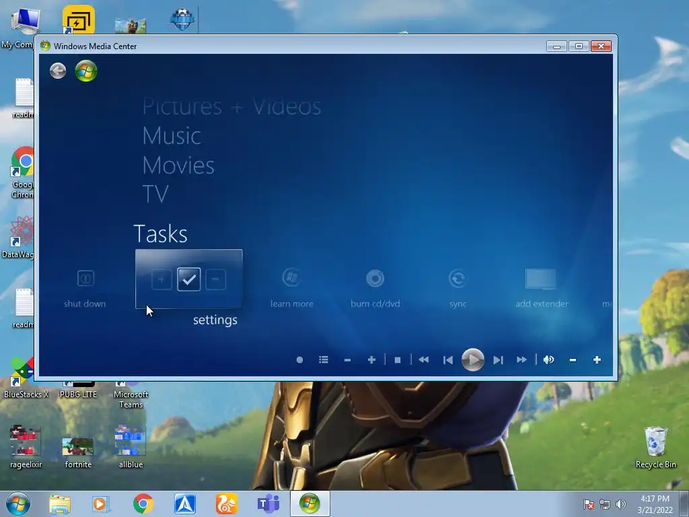Select the rageelixir desktop icon

(x=26, y=447)
